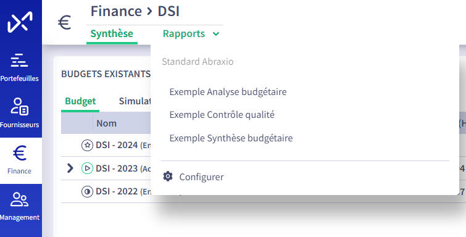This screenshot has width=466, height=237.
Task: Click the play status icon for DSI - 2023
Action: click(87, 168)
